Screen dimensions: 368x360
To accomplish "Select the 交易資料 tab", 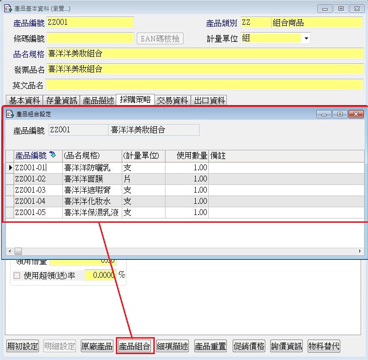I will (172, 100).
